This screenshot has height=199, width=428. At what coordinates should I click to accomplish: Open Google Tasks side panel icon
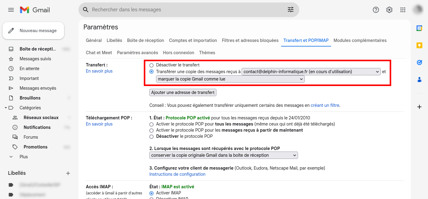419,62
